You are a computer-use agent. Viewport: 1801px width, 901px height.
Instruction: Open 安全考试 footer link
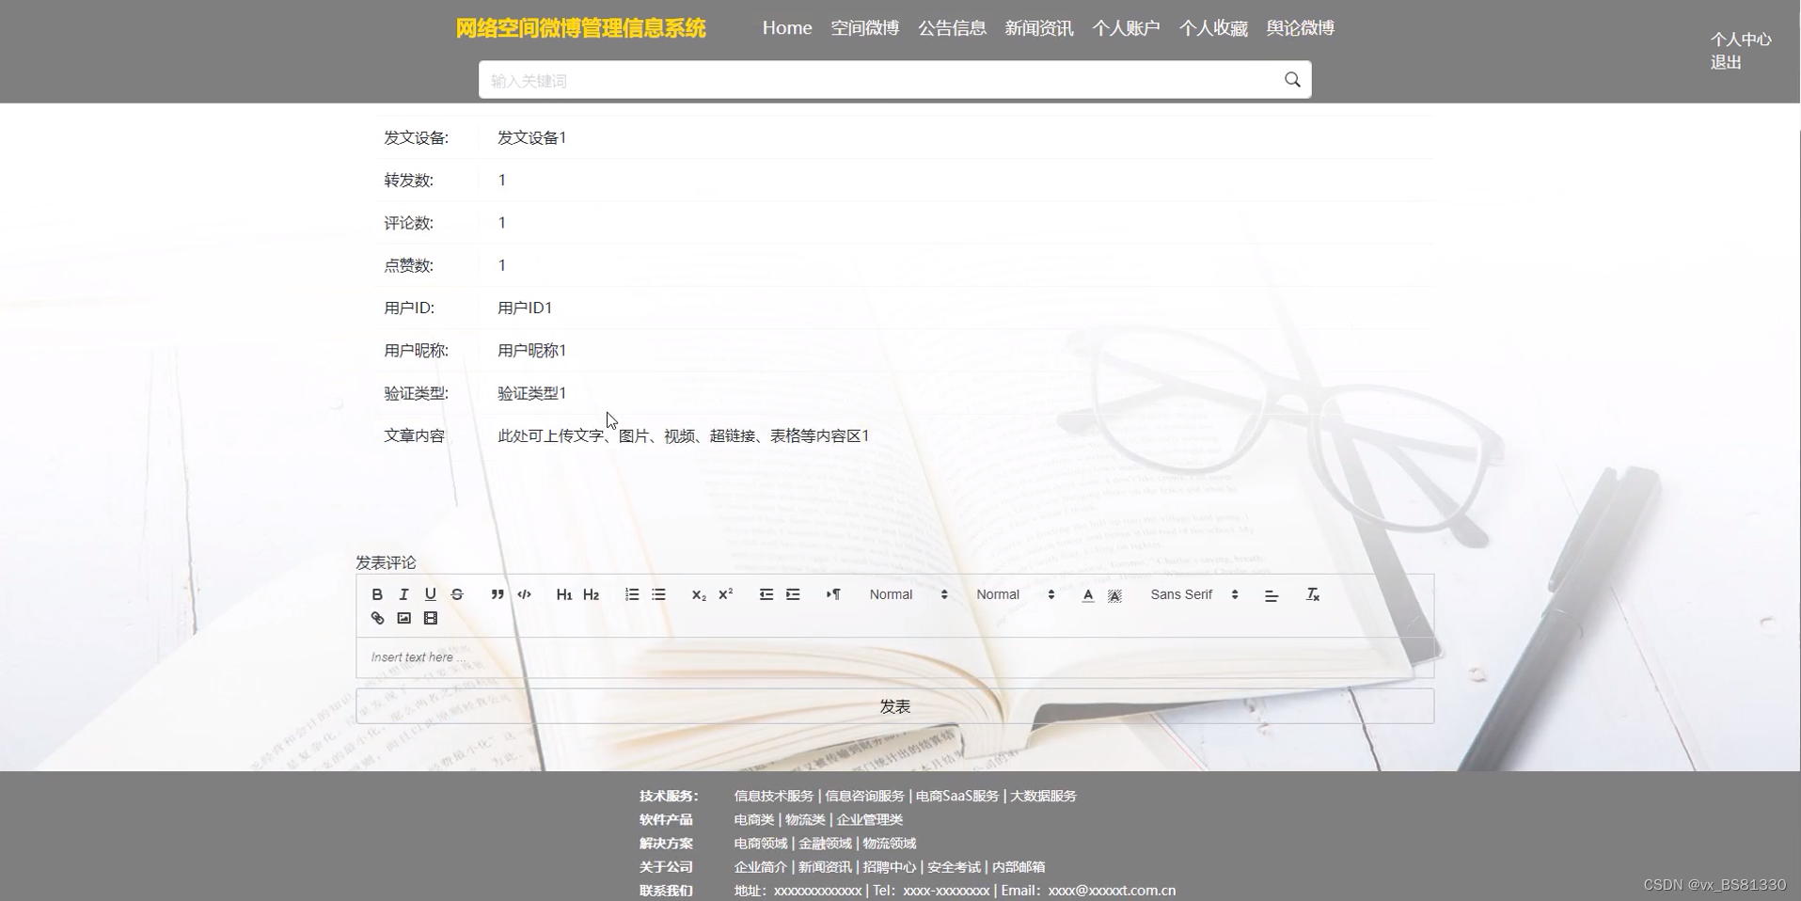pyautogui.click(x=954, y=867)
